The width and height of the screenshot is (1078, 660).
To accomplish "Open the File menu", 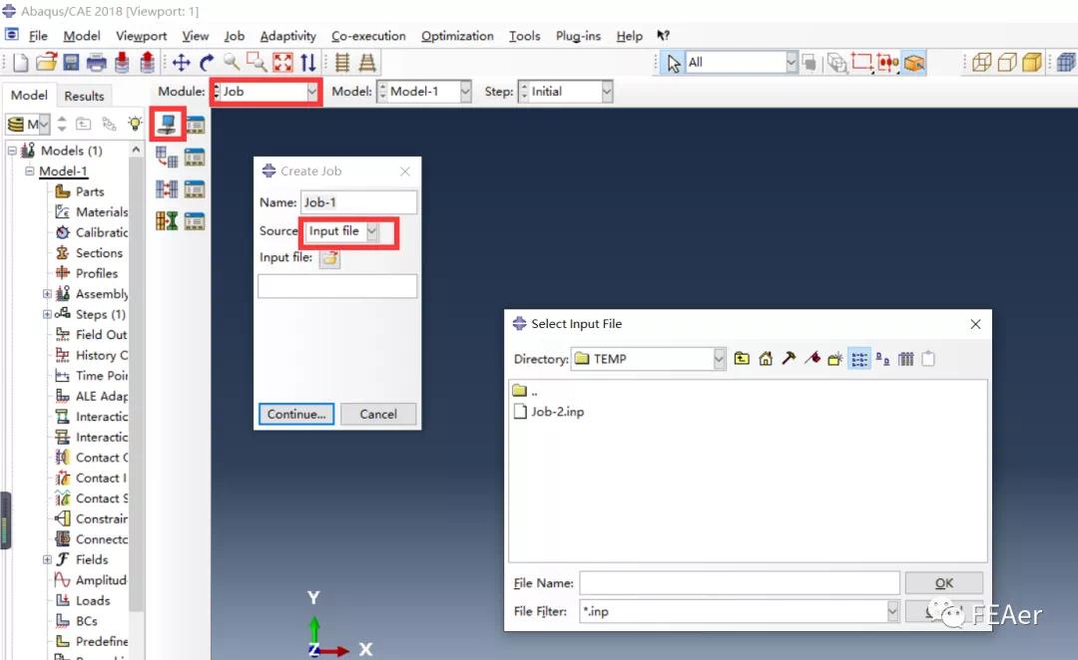I will [38, 36].
